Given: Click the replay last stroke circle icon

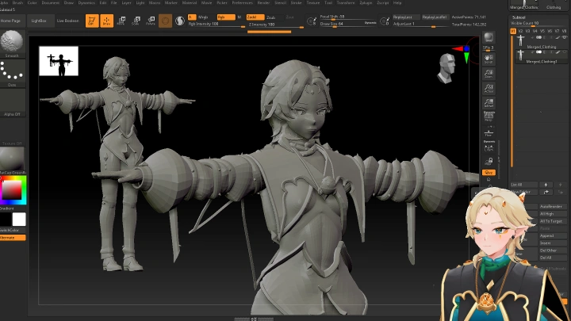Looking at the screenshot, I should click(x=385, y=21).
